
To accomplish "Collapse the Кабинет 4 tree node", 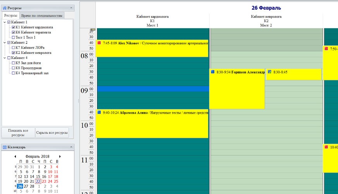I will coord(5,58).
